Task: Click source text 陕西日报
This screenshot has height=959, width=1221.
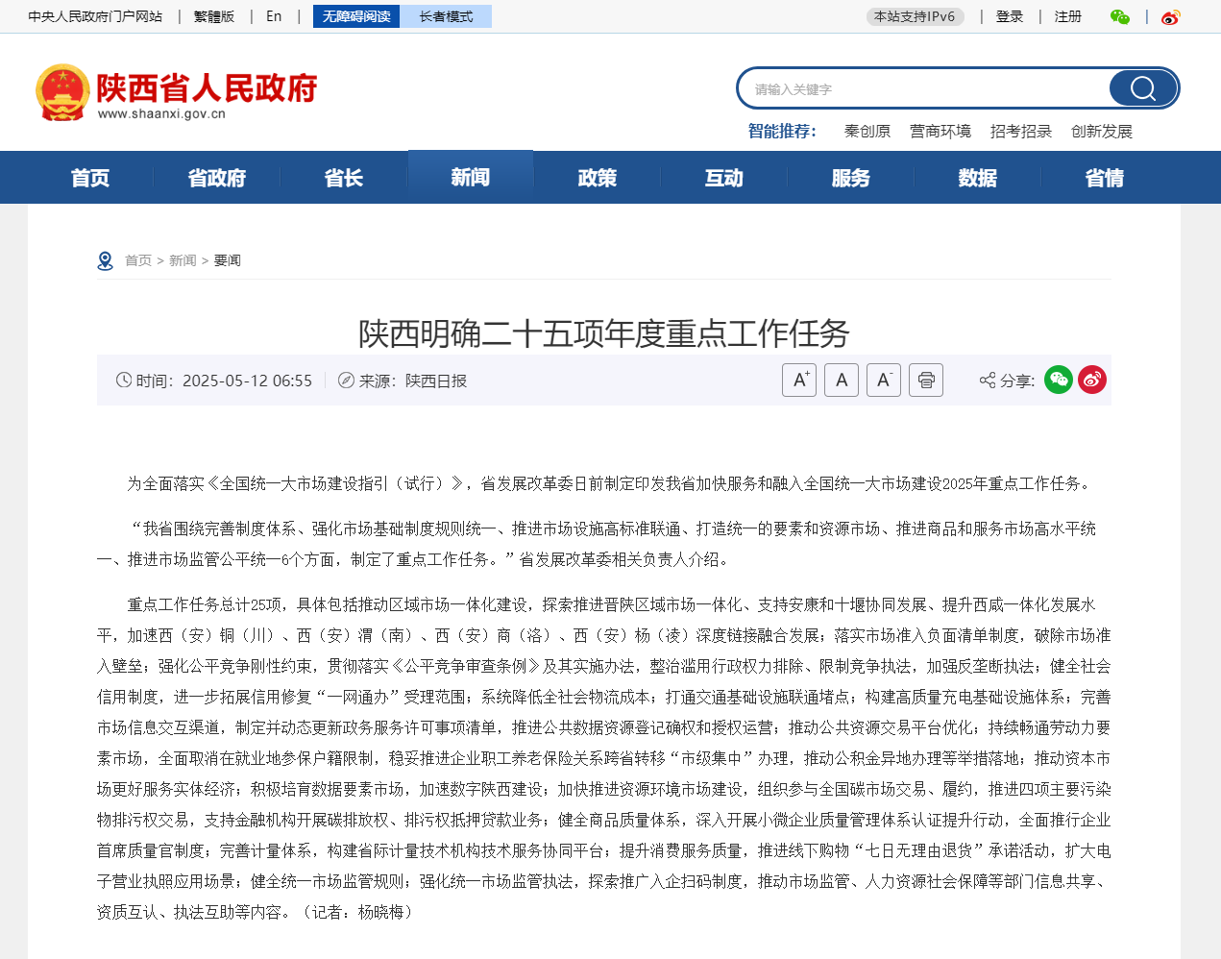Action: 436,381
